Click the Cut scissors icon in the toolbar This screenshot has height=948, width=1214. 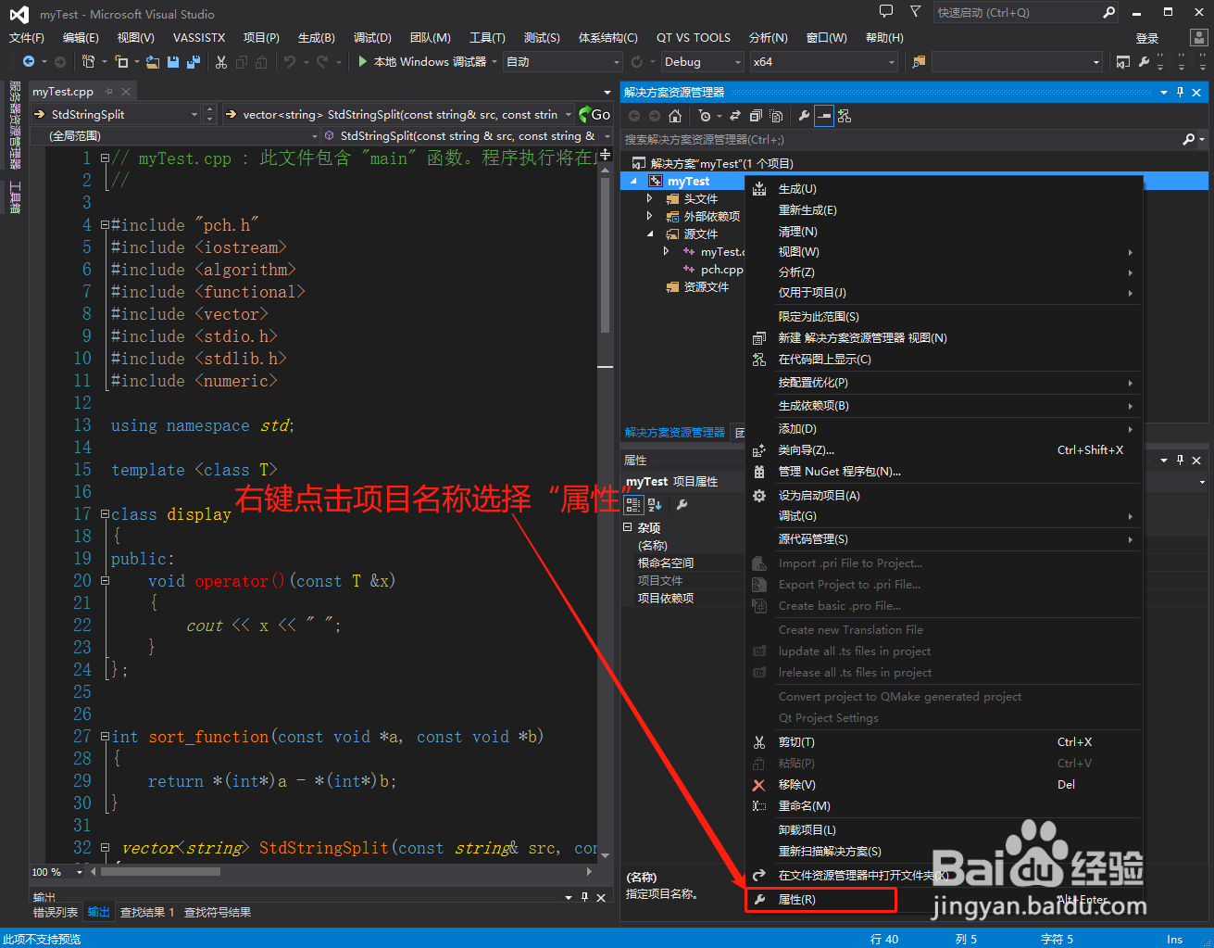point(220,61)
